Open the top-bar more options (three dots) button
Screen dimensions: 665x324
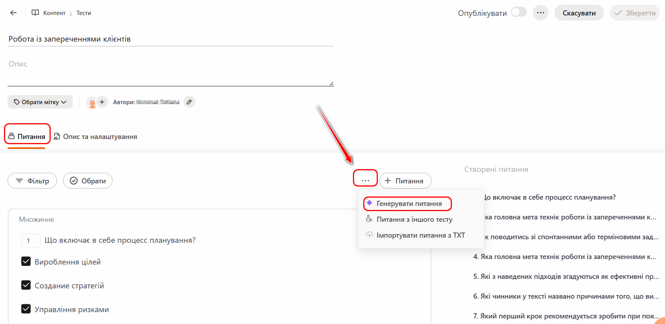540,13
